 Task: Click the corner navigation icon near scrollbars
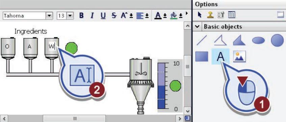click(x=187, y=119)
